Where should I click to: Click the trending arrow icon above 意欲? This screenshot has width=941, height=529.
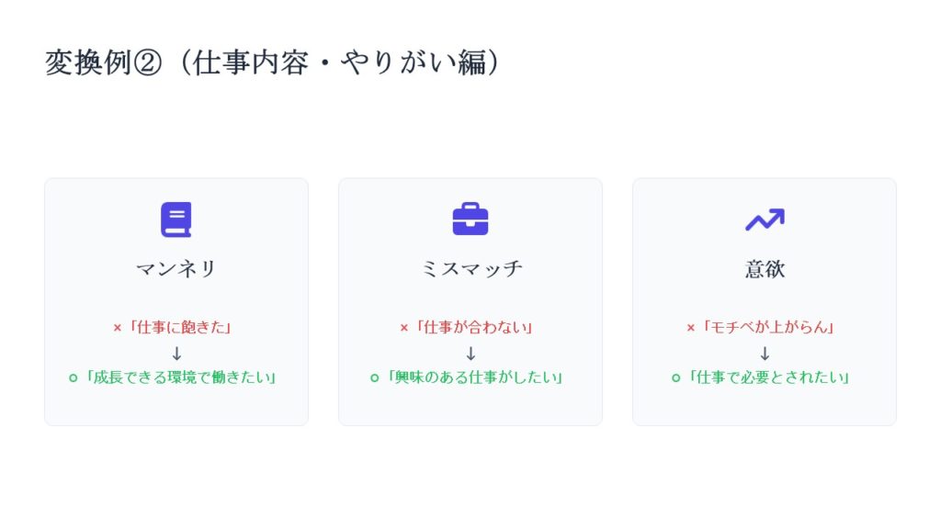(x=764, y=219)
